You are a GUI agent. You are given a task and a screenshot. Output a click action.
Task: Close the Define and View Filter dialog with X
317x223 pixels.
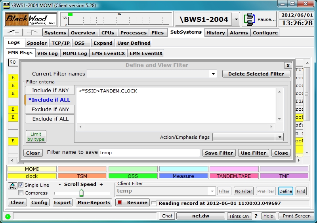tap(288, 66)
